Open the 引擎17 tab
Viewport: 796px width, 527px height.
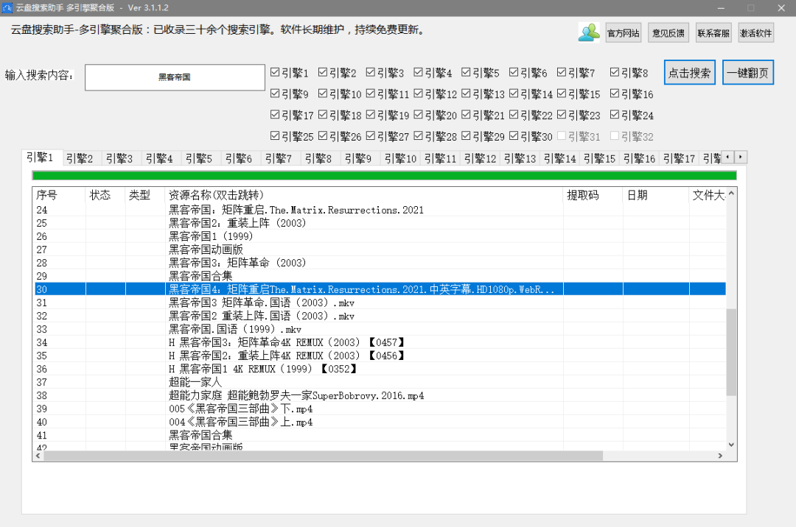tap(679, 158)
